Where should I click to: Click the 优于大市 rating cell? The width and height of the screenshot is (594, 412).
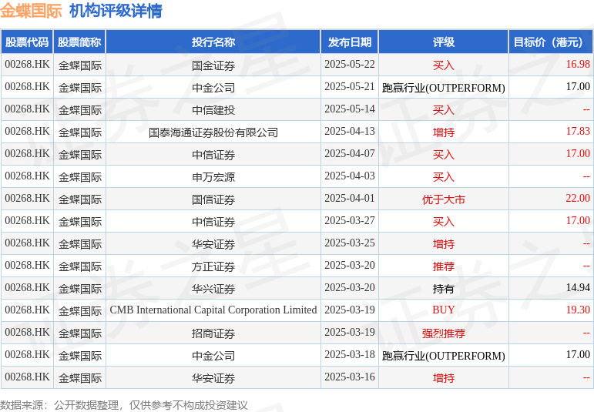click(444, 199)
